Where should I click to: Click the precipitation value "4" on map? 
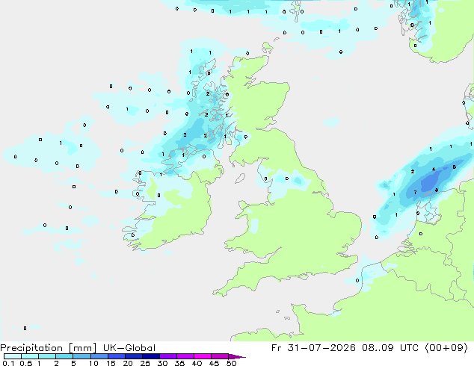click(434, 170)
